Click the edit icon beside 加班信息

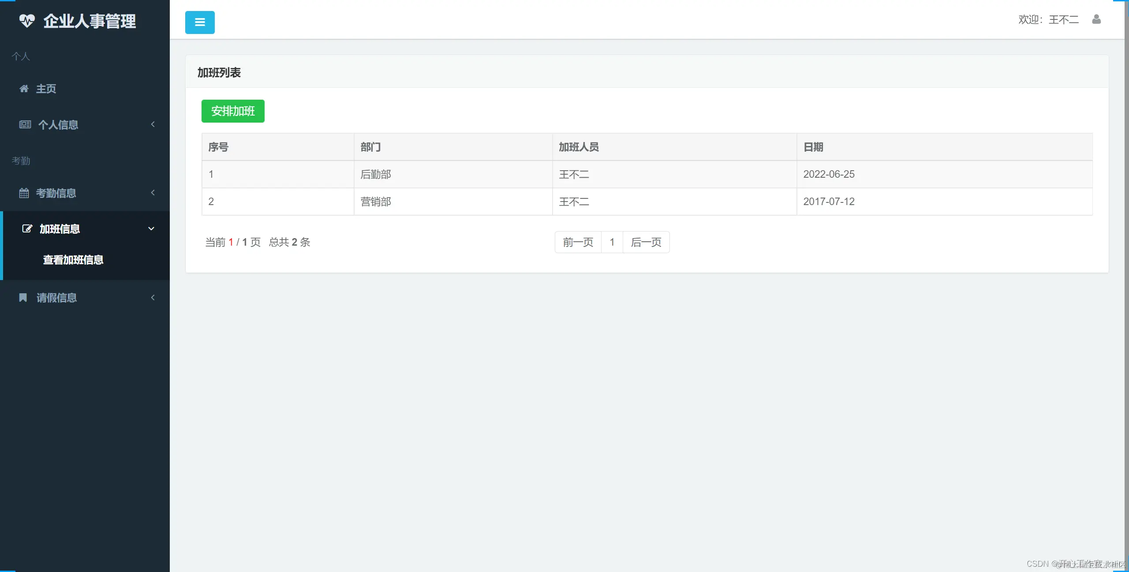[x=27, y=229]
